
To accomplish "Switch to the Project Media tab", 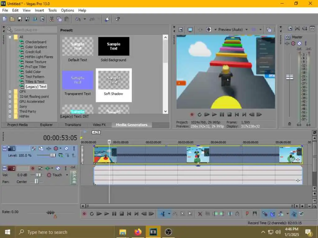I will [x=17, y=125].
